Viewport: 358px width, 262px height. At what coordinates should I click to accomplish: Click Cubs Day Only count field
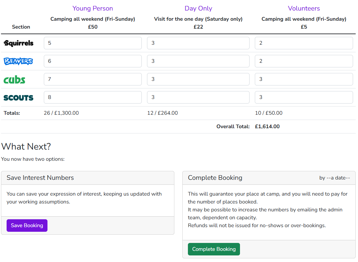(198, 79)
